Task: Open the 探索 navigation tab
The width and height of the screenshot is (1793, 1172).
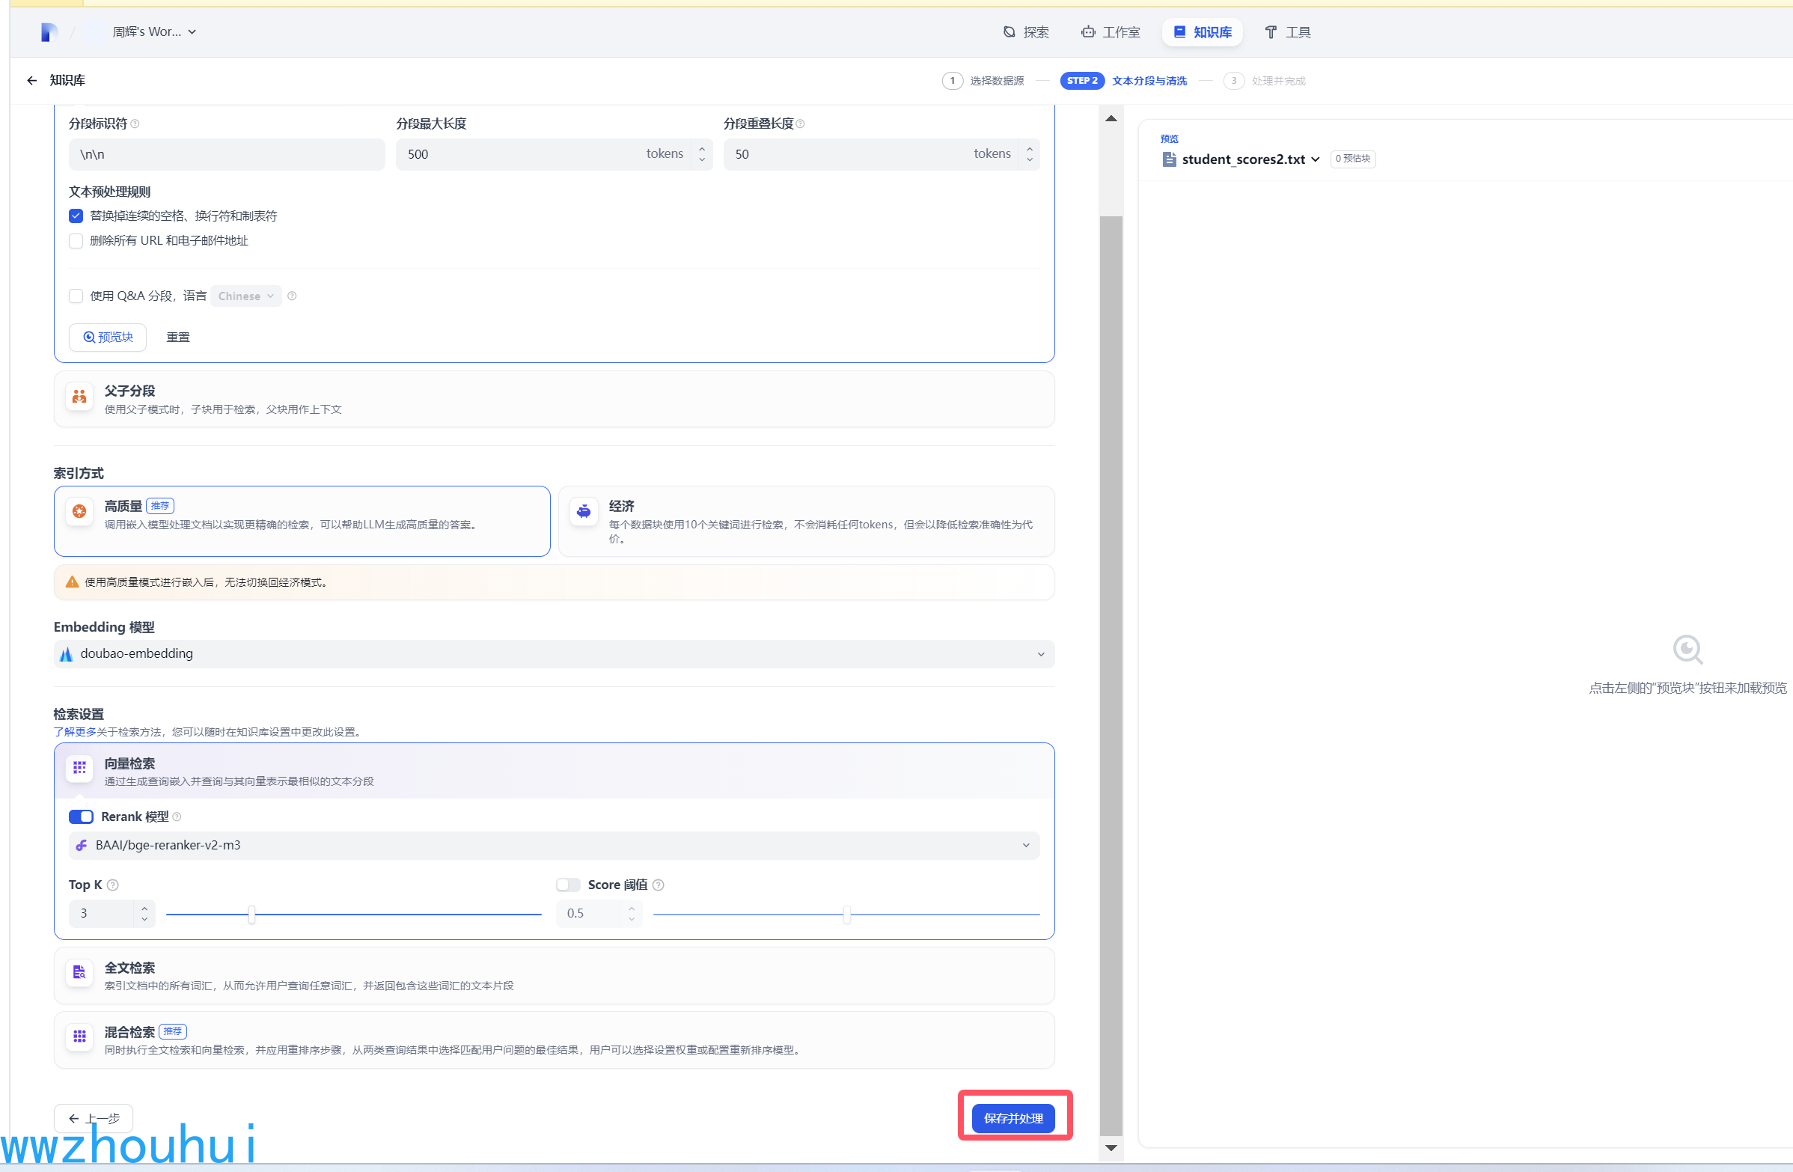Action: click(1026, 32)
